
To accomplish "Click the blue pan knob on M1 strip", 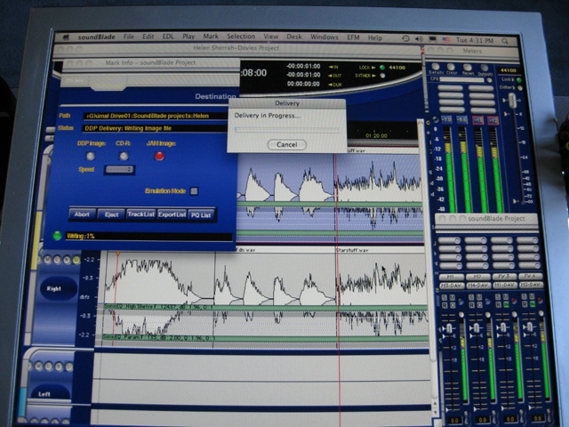I will coord(461,302).
